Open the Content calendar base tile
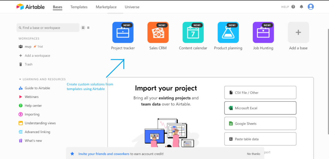The height and width of the screenshot is (159, 329). tap(193, 32)
